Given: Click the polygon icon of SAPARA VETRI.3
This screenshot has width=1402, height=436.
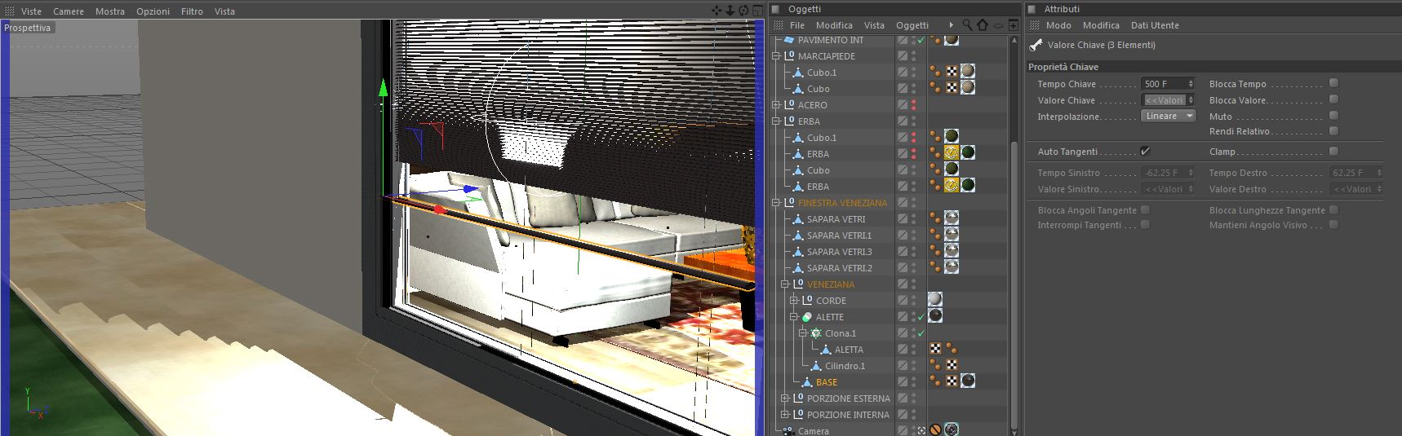Looking at the screenshot, I should (x=798, y=252).
